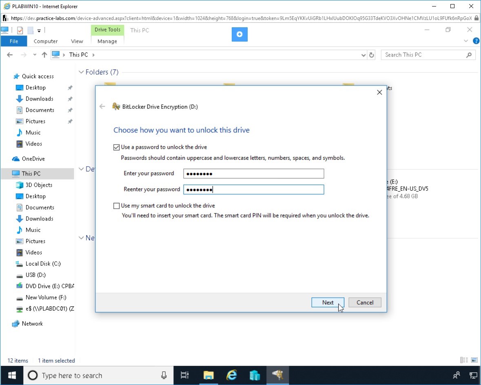
Task: Open address bar history dropdown
Action: coord(364,55)
